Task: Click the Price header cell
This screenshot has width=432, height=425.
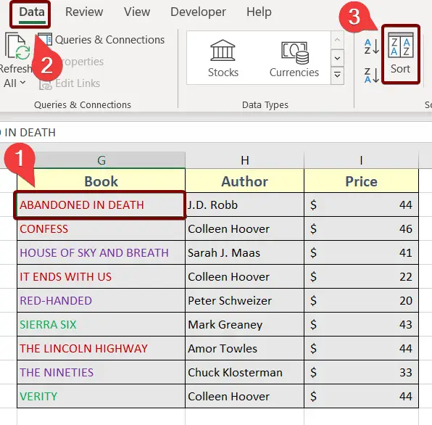Action: [x=361, y=181]
